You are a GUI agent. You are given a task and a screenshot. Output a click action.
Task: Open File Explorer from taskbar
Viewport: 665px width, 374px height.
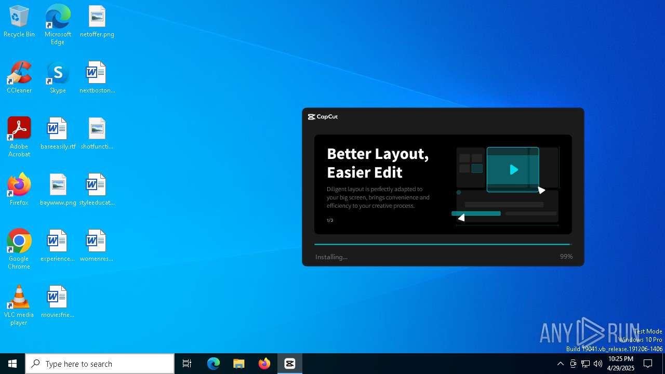(239, 364)
